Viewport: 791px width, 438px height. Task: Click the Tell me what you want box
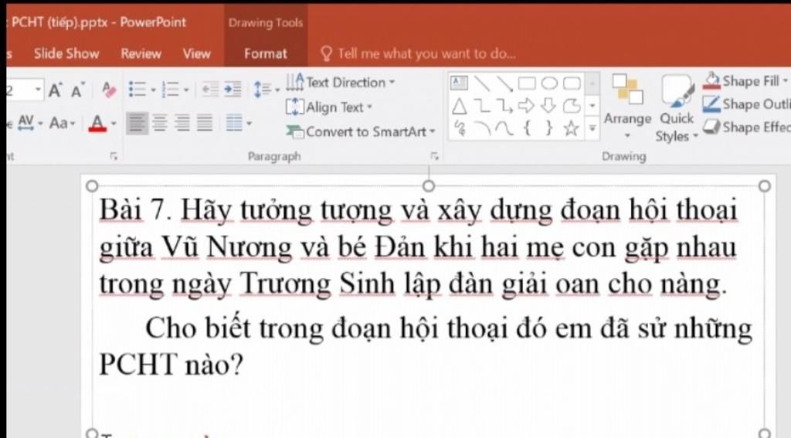tap(418, 53)
